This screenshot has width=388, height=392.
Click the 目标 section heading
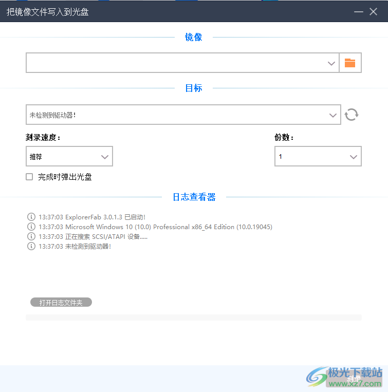[x=194, y=88]
